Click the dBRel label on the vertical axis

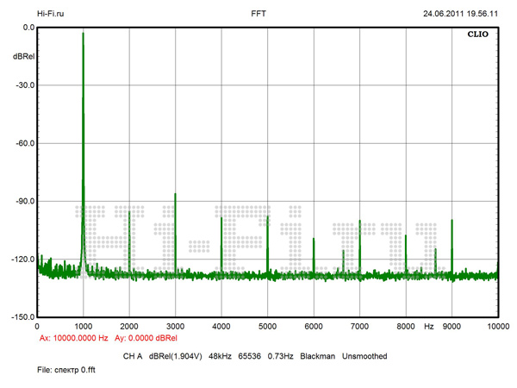pos(23,56)
